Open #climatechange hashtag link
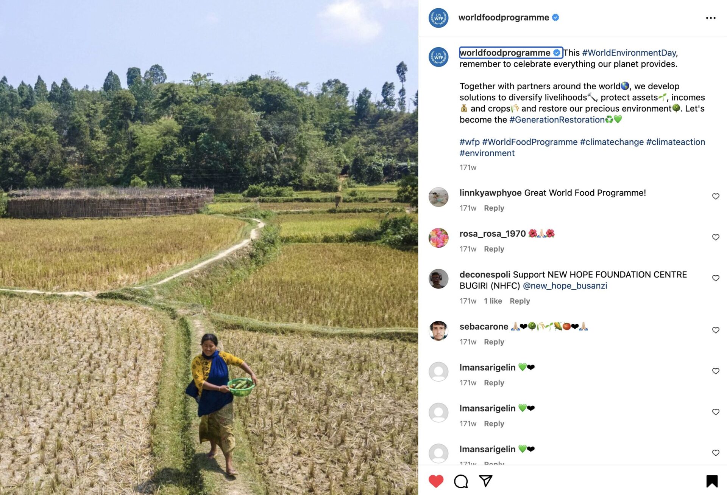The height and width of the screenshot is (495, 727). pos(612,142)
